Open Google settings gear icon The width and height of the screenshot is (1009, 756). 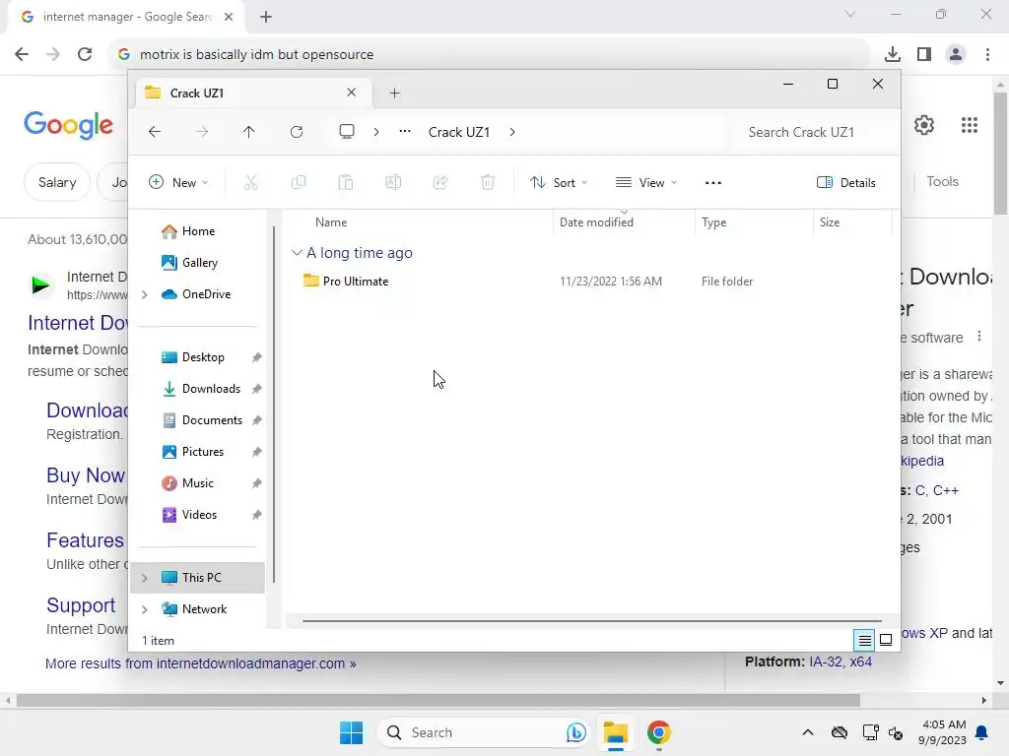pos(924,125)
